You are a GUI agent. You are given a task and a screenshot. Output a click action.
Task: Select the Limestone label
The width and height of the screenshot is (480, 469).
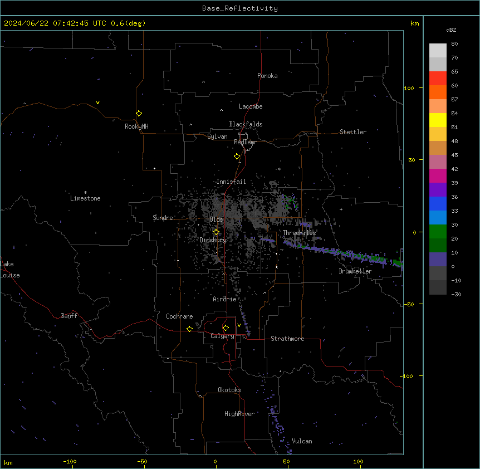(85, 198)
